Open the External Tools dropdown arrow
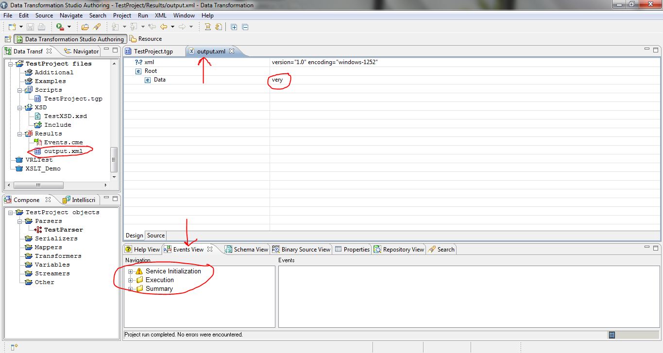Image resolution: width=663 pixels, height=353 pixels. 69,27
